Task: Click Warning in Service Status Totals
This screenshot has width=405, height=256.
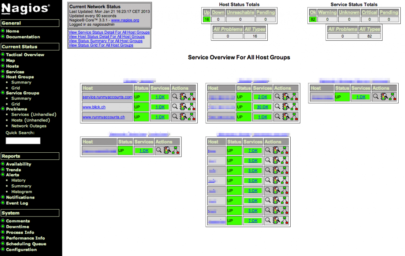Action: pyautogui.click(x=327, y=12)
